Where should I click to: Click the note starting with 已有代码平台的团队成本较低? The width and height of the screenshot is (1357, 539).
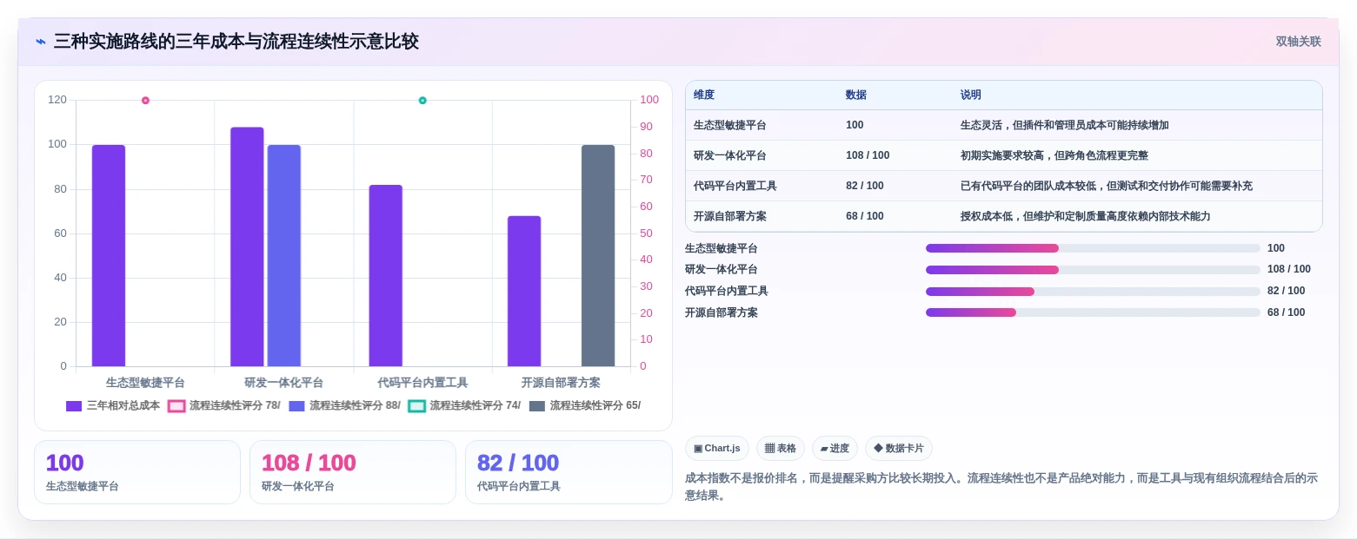point(1107,186)
